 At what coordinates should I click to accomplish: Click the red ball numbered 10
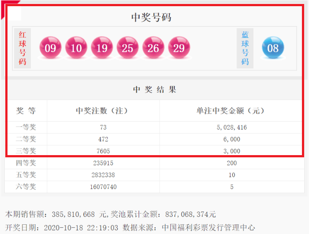(76, 48)
